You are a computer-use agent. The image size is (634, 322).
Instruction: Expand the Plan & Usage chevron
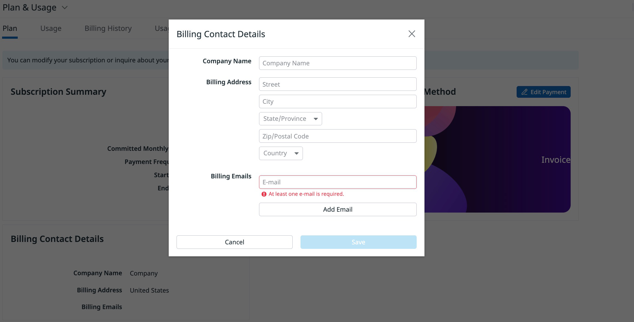65,7
